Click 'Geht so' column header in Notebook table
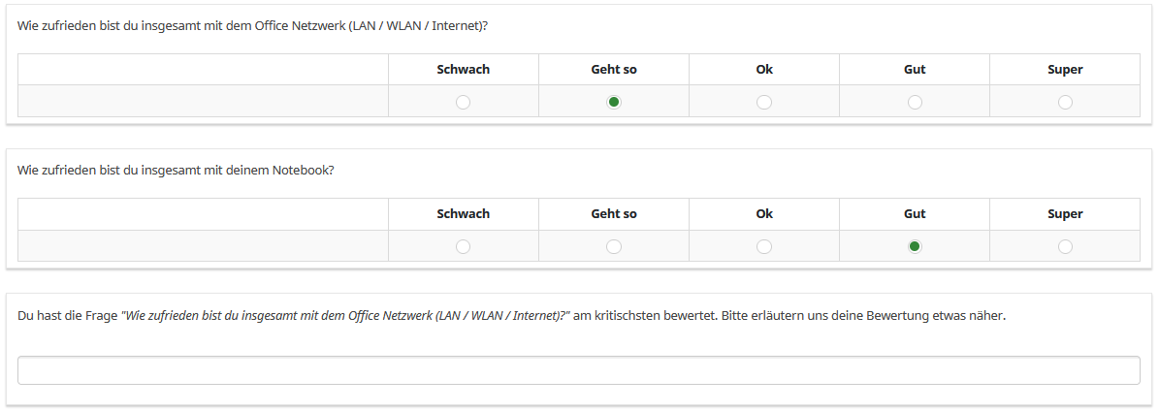This screenshot has width=1159, height=411. [x=614, y=214]
